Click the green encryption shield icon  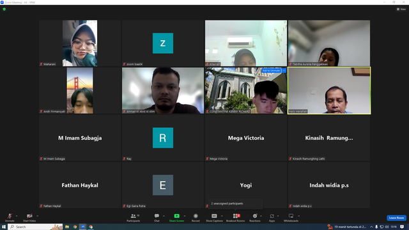click(4, 9)
